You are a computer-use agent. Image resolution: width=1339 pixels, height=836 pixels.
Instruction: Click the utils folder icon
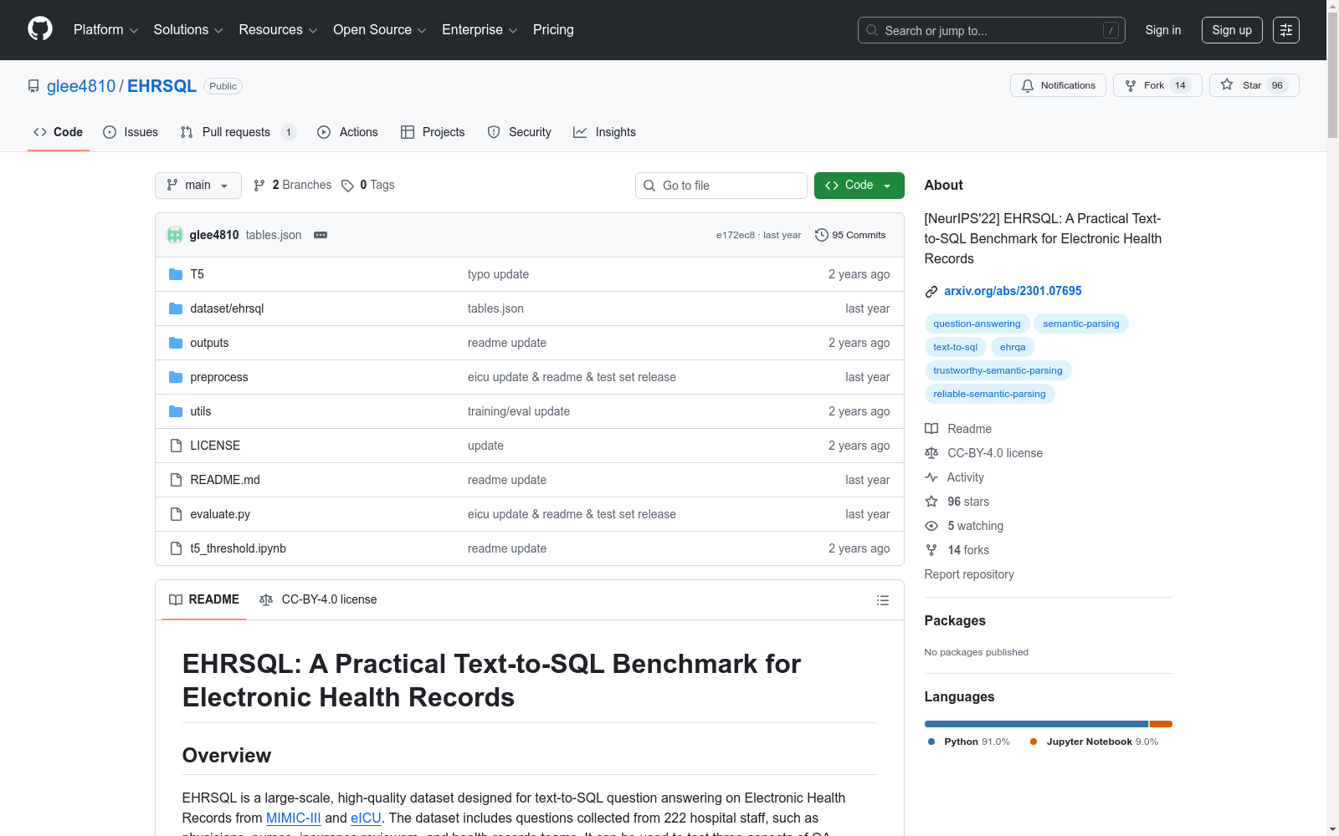[176, 411]
